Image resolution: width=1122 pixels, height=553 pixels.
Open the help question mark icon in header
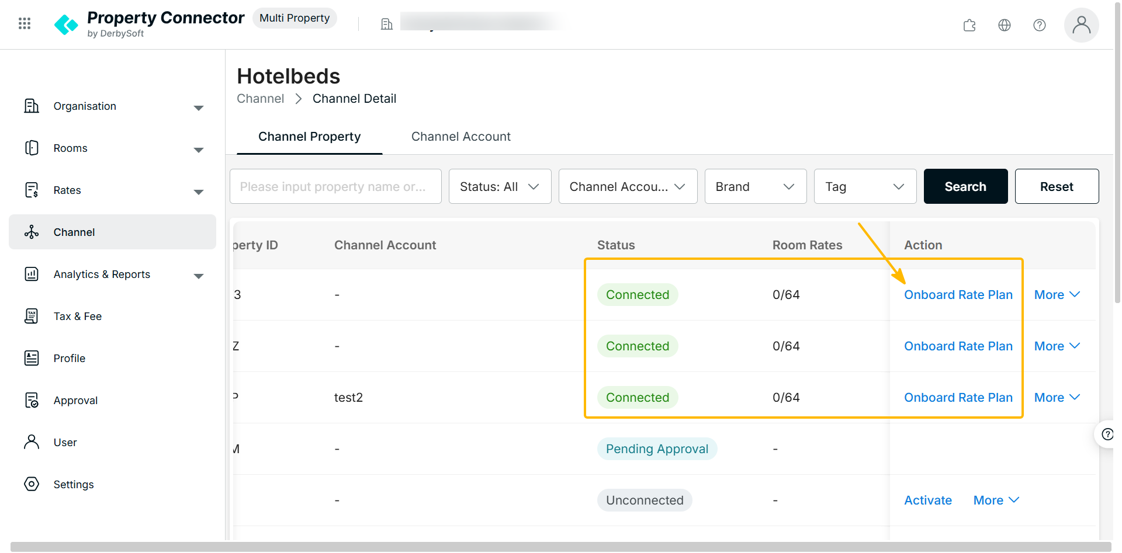[x=1040, y=25]
